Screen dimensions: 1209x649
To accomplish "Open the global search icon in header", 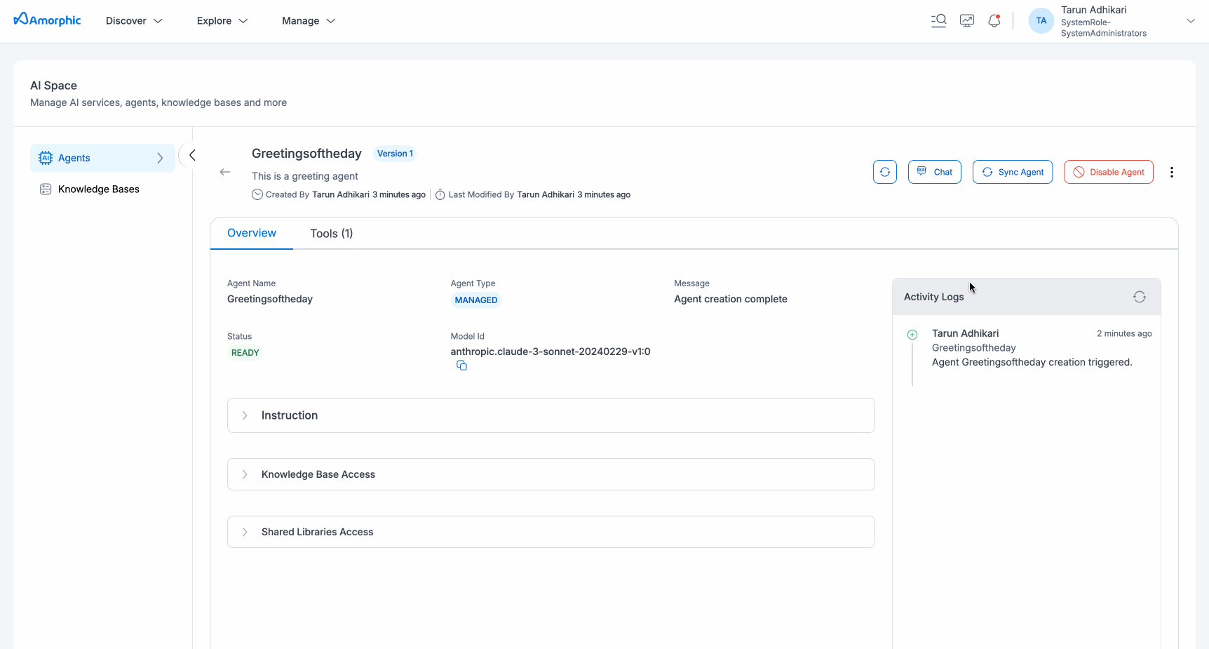I will coord(938,21).
